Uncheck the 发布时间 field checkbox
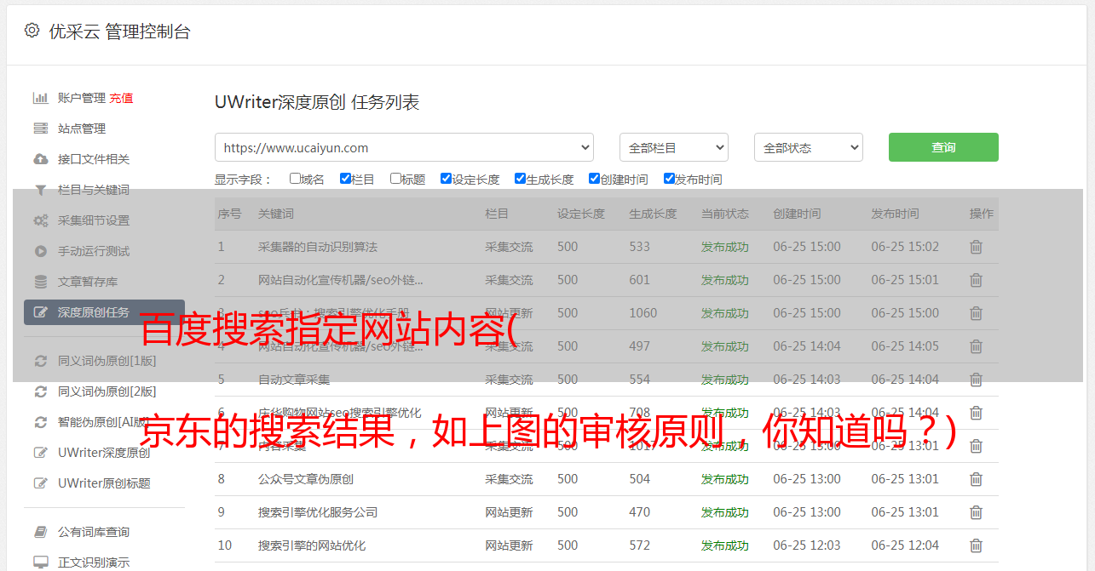Screen dimensions: 1095x571 click(x=669, y=179)
